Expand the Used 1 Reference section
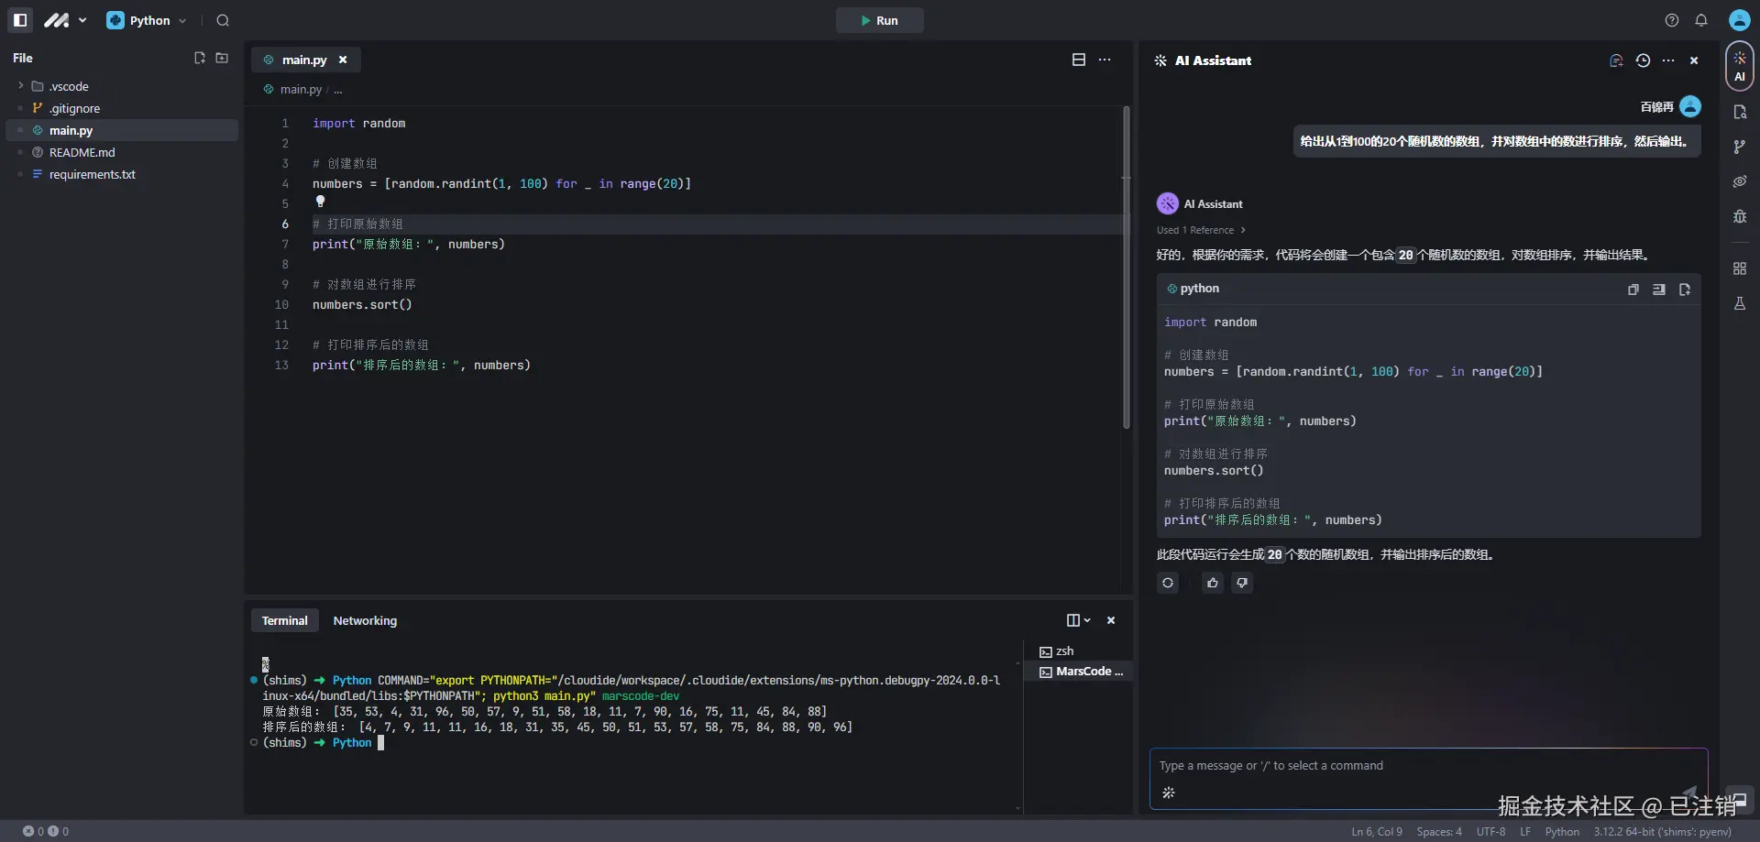Image resolution: width=1760 pixels, height=842 pixels. pos(1201,230)
